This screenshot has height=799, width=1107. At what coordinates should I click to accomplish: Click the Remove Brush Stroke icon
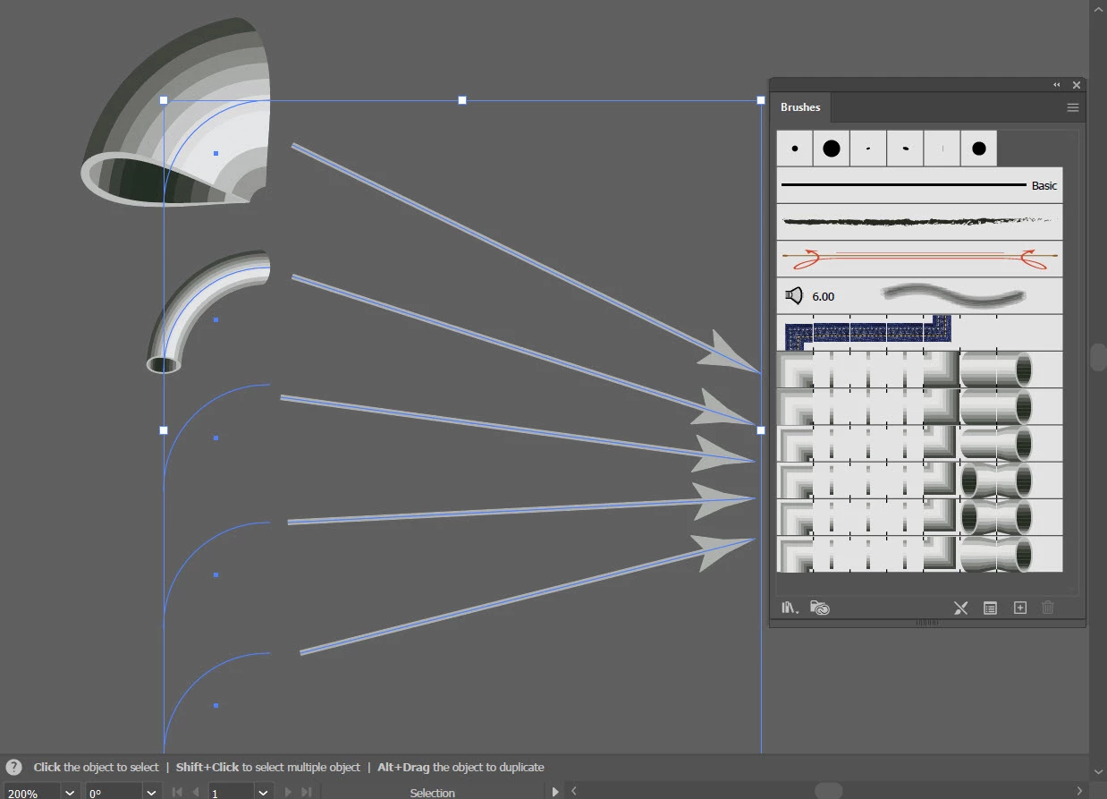pyautogui.click(x=961, y=608)
